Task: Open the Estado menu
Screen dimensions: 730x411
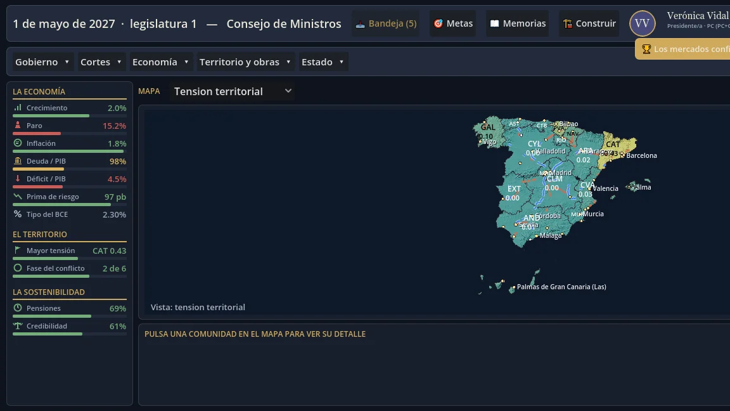Action: (x=323, y=62)
